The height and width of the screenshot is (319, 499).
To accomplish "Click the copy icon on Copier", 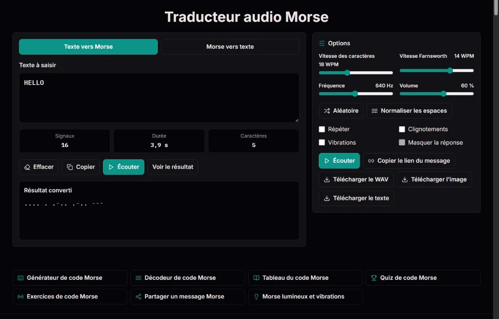I will 70,167.
